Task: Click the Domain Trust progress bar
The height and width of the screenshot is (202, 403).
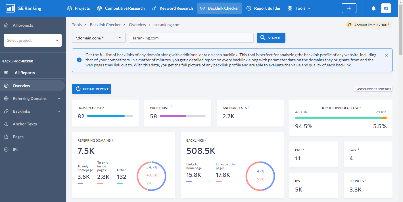Action: (110, 116)
